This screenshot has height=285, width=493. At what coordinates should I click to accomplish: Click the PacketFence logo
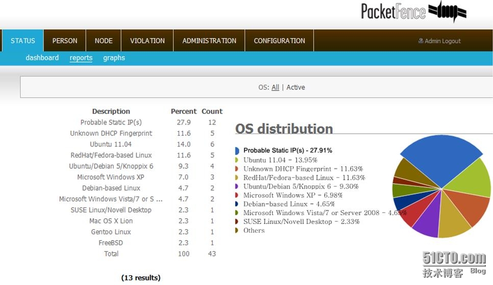click(x=413, y=12)
